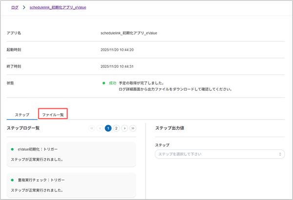Select the eValue初期化:トリガー step card
Viewport: 293px width, 200px height.
72,154
